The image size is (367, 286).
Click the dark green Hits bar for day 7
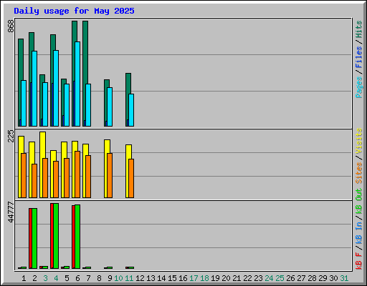85,52
